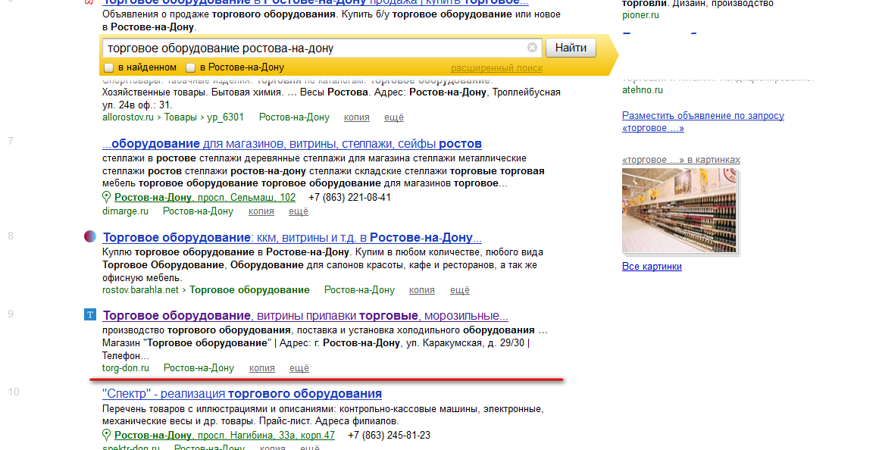Click the allorostov.ru green URL

click(x=128, y=117)
